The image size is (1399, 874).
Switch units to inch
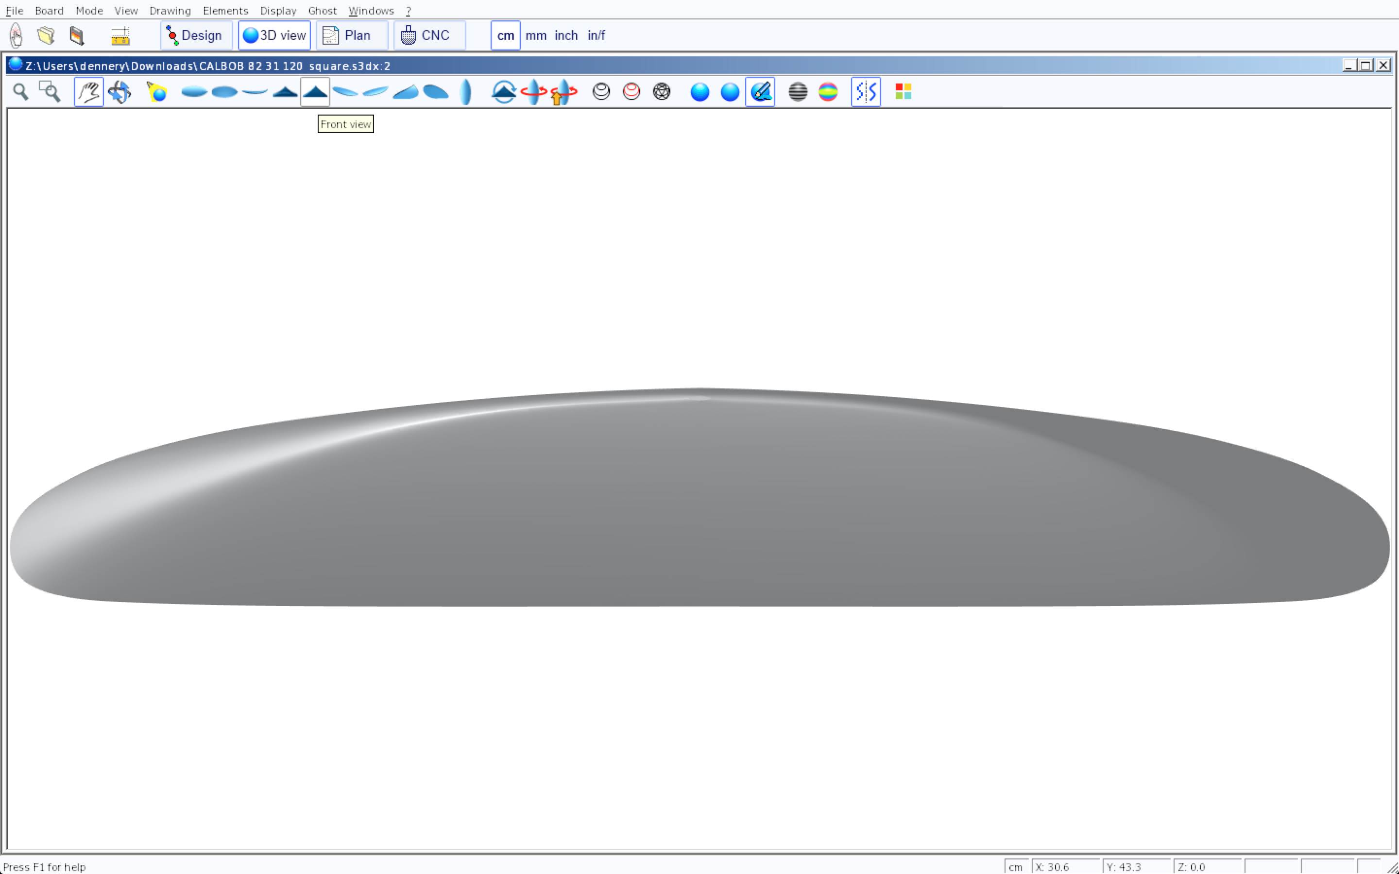click(x=566, y=36)
